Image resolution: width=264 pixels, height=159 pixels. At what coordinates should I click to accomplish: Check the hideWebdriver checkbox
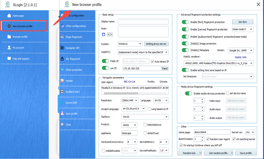pos(145,125)
